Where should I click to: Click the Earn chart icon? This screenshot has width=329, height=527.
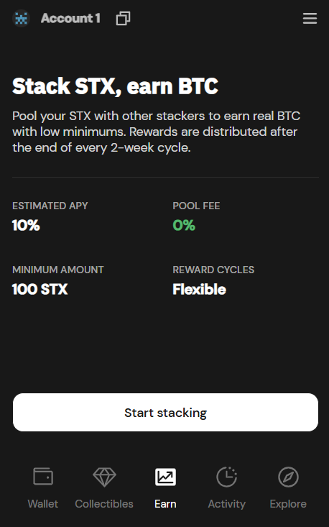165,477
